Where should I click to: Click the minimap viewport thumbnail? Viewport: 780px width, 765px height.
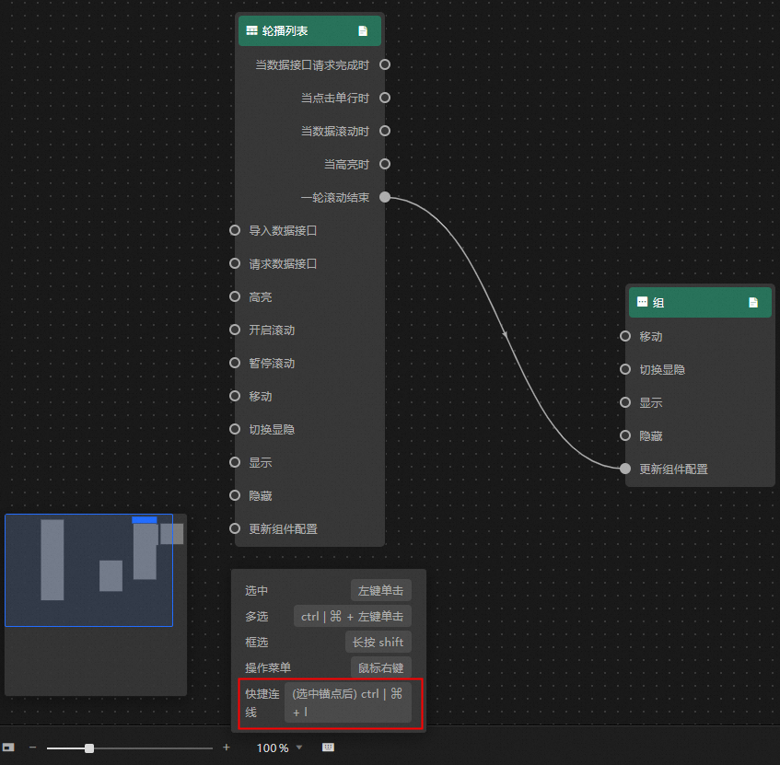point(89,570)
